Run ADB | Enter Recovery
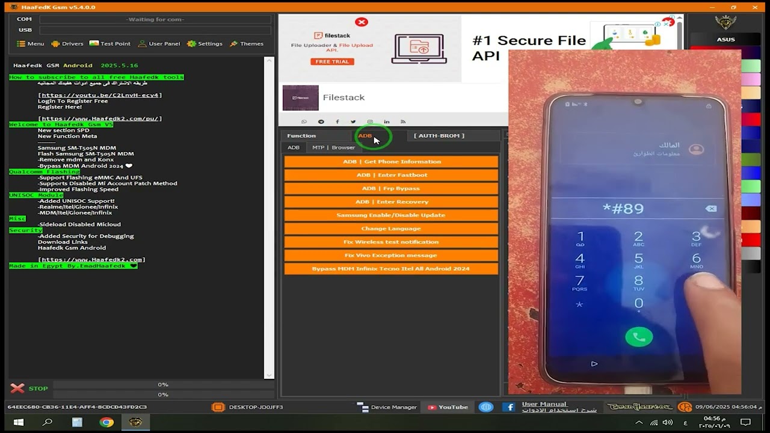Viewport: 770px width, 433px height. pos(391,202)
